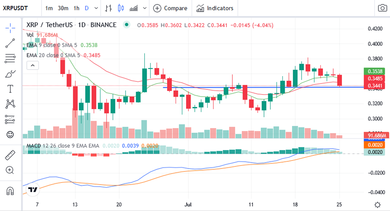The image size is (390, 211).
Task: Click the TradingView logo
Action: [33, 190]
